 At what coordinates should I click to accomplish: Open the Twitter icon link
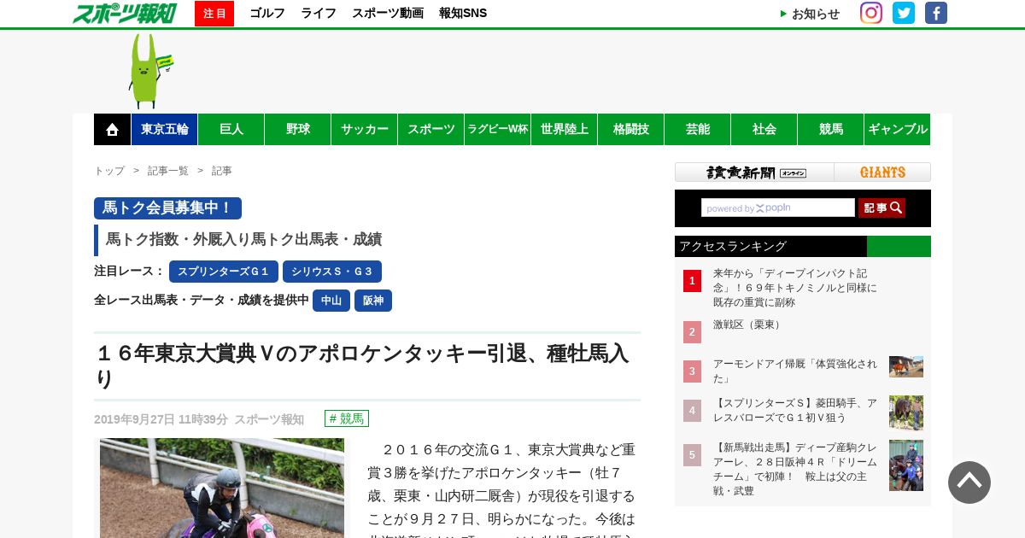pyautogui.click(x=904, y=13)
